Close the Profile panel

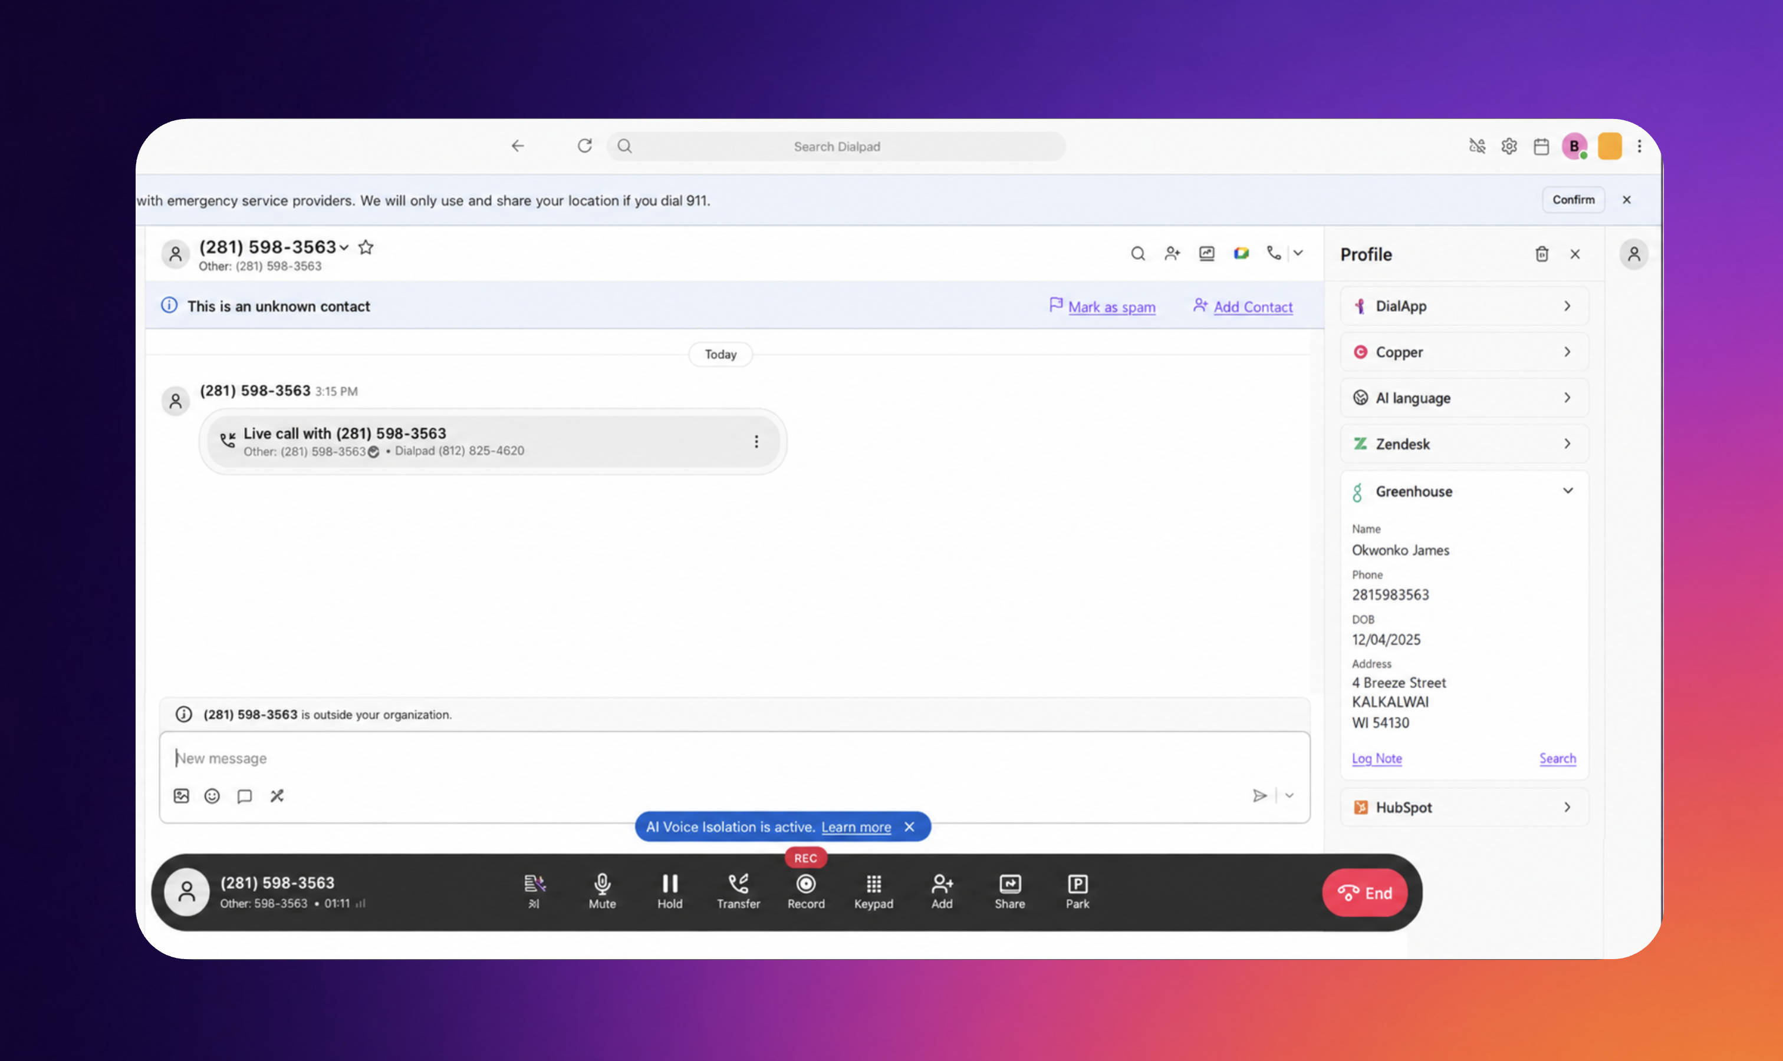[x=1575, y=254]
